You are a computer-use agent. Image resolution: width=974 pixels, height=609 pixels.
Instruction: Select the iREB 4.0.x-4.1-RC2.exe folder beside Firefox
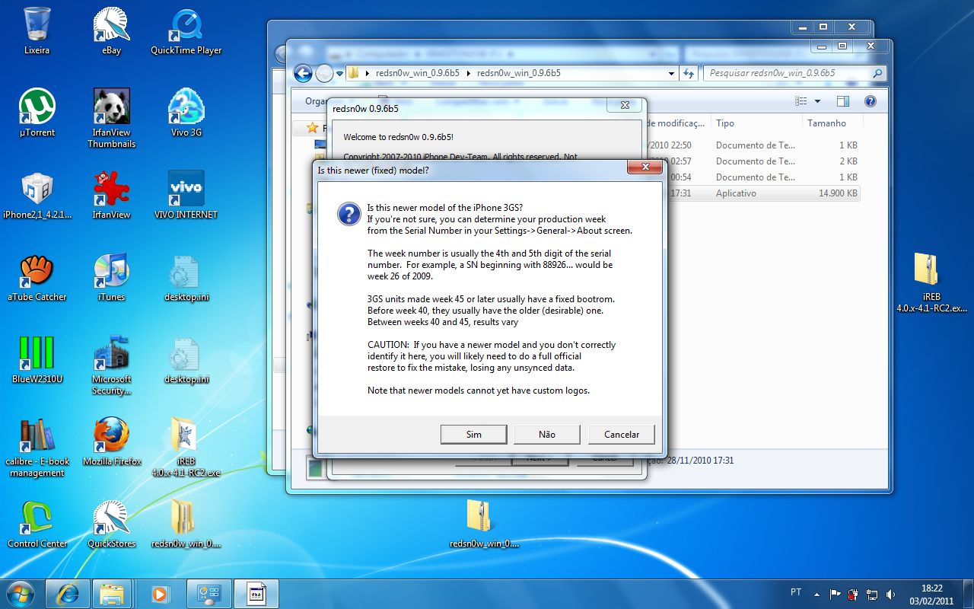click(x=186, y=447)
